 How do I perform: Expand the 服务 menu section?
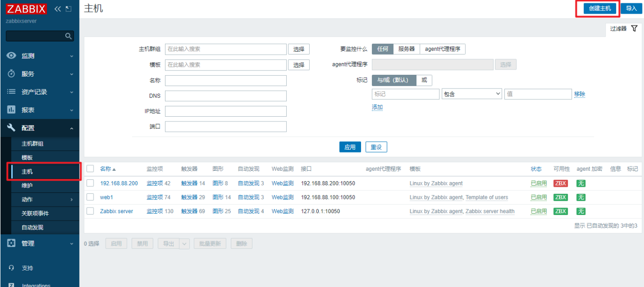click(x=72, y=74)
